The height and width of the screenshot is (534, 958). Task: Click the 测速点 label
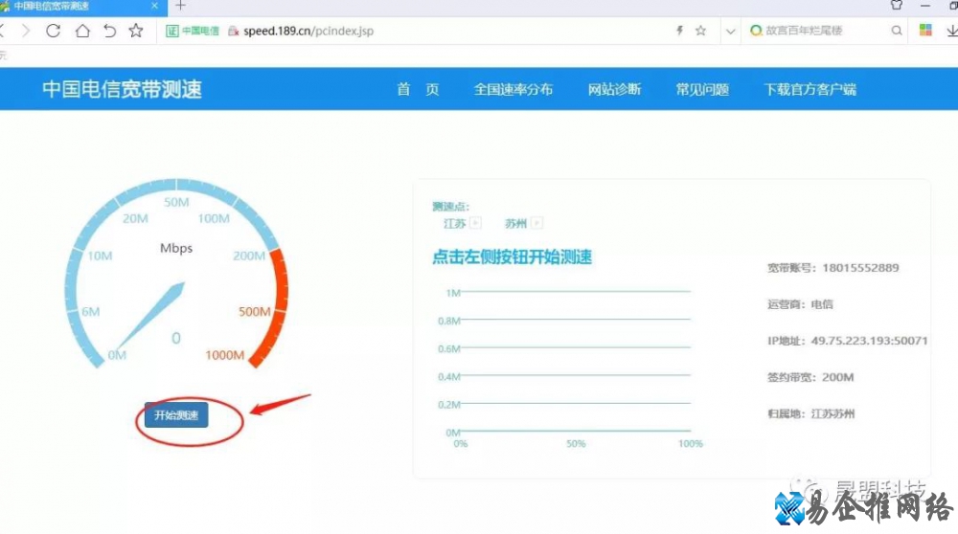pyautogui.click(x=450, y=207)
